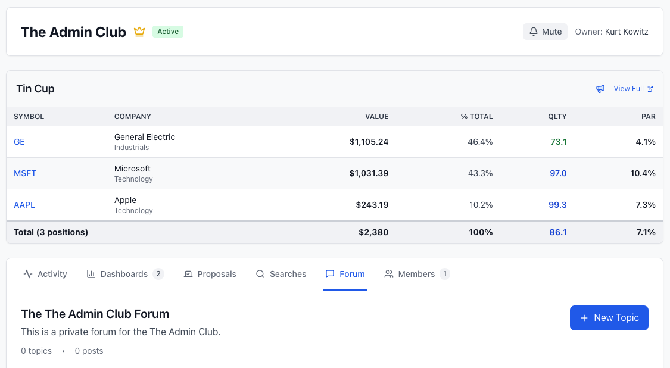Click the megaphone icon in Tin Cup header
The height and width of the screenshot is (368, 670).
tap(600, 89)
